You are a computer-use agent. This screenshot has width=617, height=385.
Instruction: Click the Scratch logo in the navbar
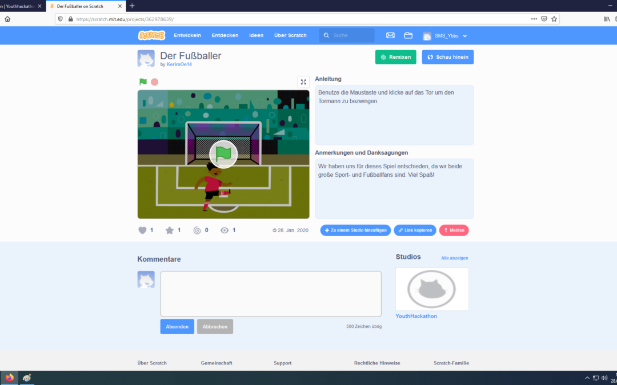[151, 35]
